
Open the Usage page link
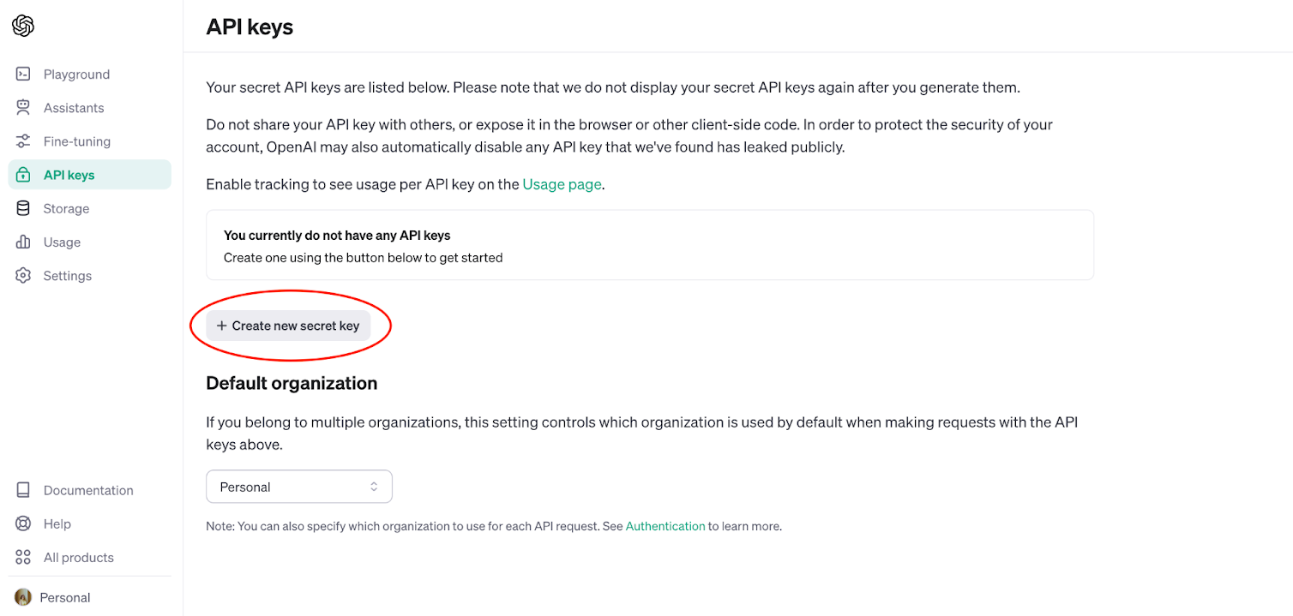562,183
